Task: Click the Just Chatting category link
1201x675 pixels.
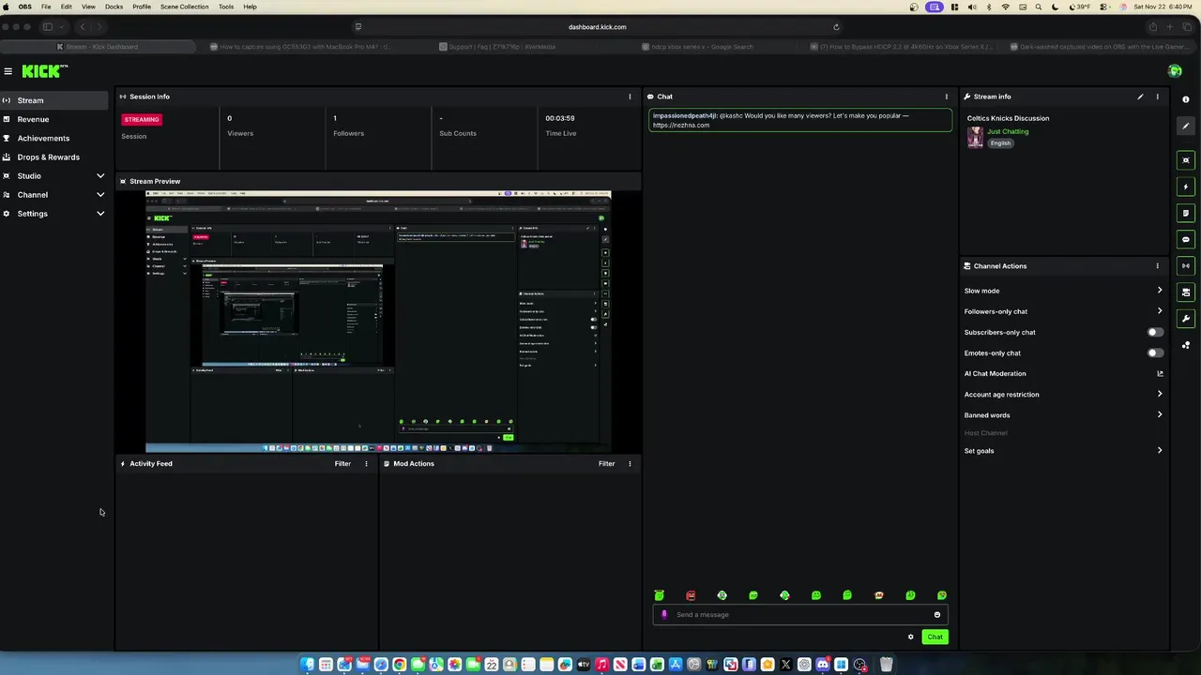Action: coord(1008,132)
